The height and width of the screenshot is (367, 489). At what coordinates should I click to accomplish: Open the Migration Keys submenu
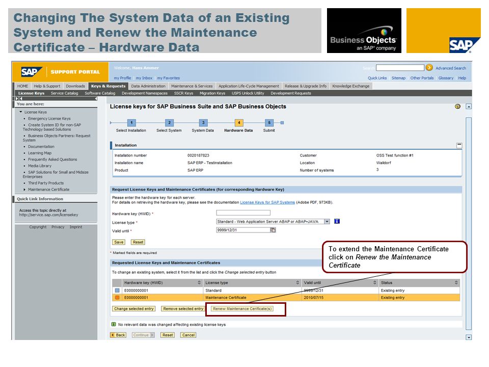(212, 93)
